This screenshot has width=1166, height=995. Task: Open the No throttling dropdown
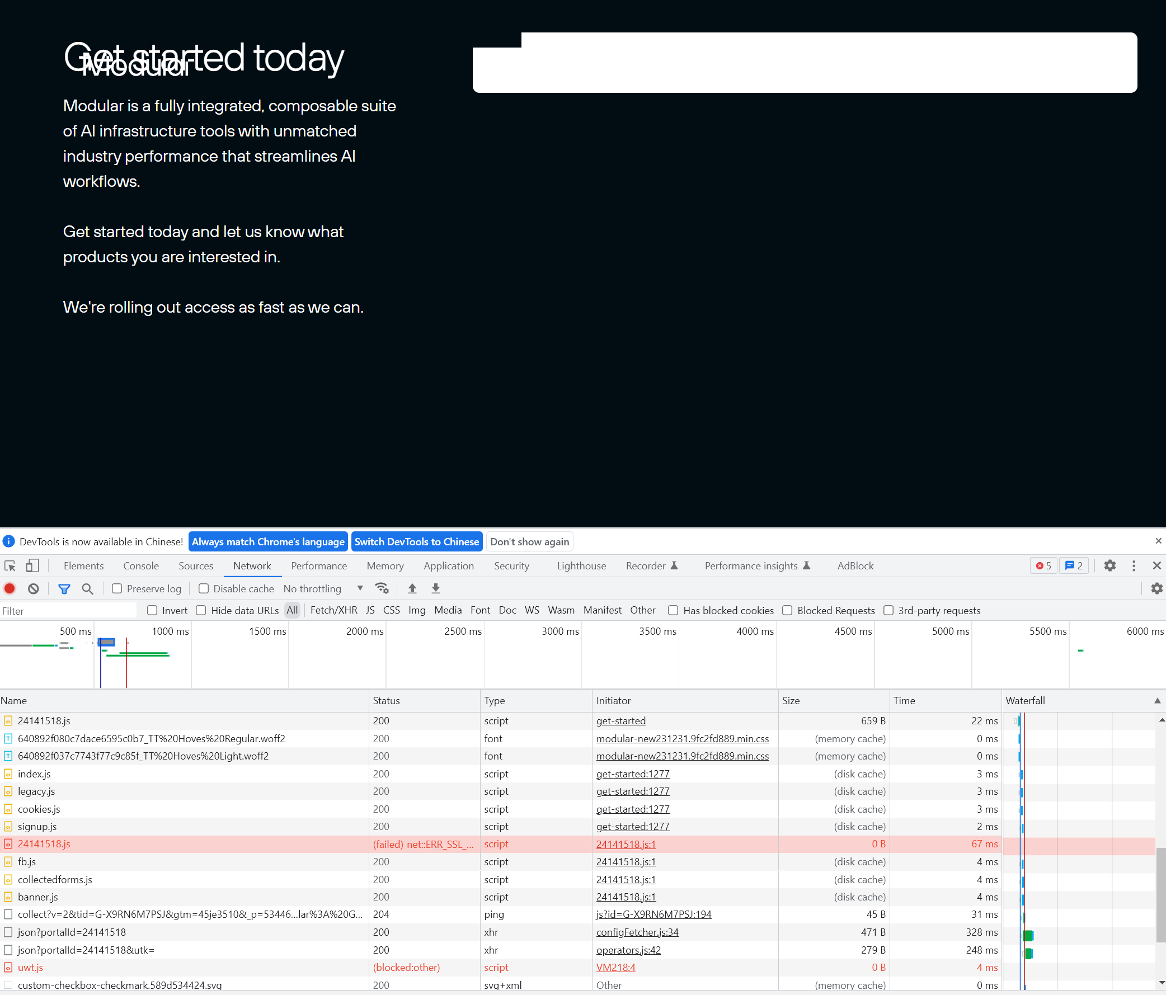pos(321,588)
